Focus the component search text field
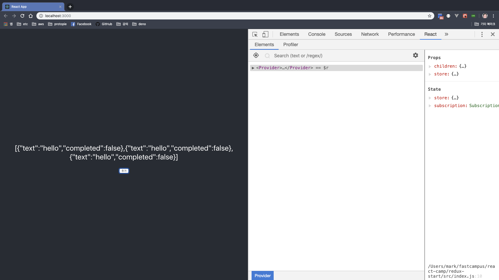 coord(338,56)
